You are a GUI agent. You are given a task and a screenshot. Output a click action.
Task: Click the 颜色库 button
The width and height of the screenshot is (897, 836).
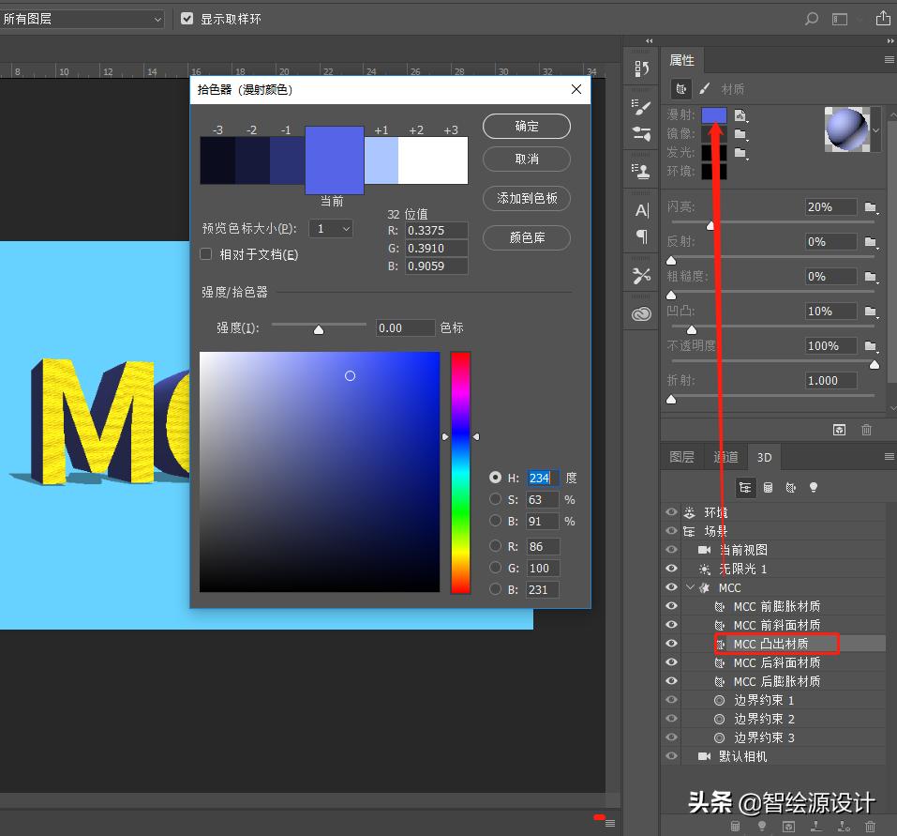click(x=526, y=237)
